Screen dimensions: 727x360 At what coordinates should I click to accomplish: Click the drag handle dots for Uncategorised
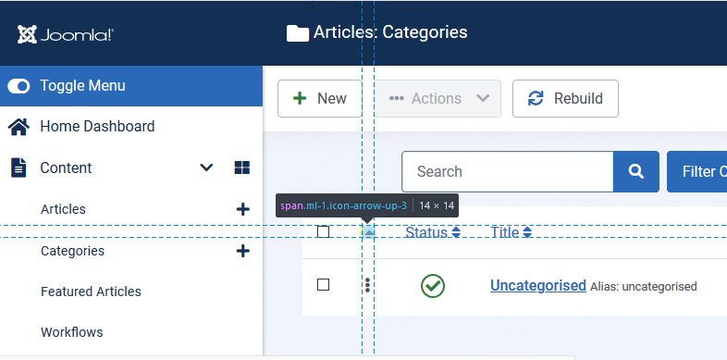click(x=367, y=285)
